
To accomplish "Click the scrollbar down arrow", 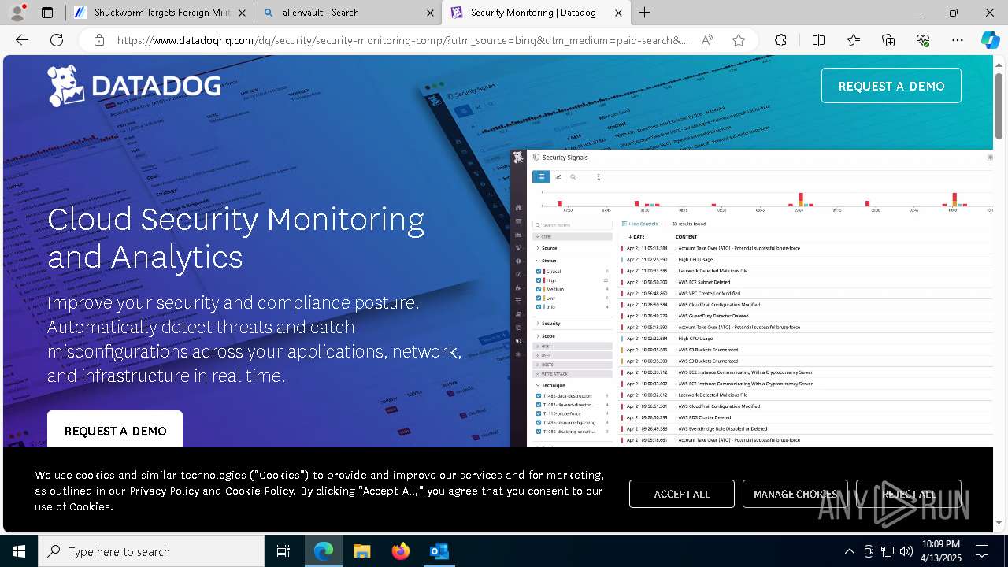I will coord(999,522).
